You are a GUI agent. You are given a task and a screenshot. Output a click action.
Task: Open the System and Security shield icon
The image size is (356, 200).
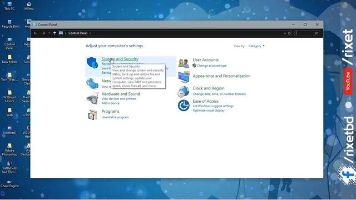tap(92, 63)
